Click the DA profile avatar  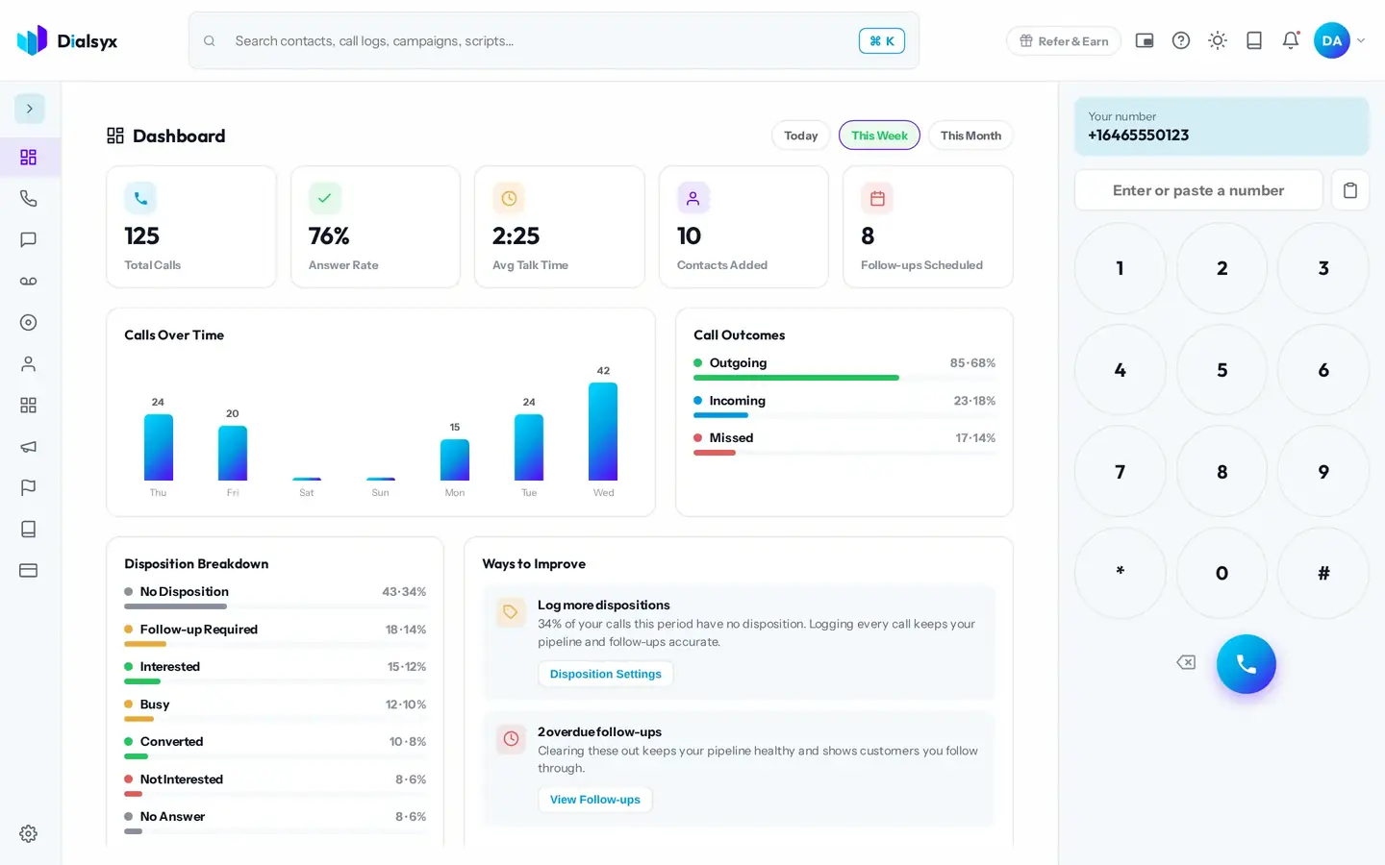[x=1332, y=40]
